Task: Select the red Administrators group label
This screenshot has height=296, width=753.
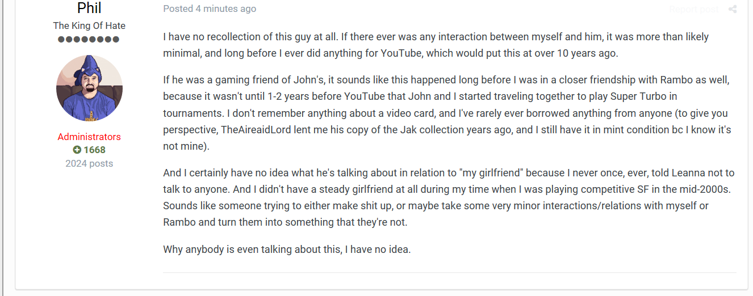Action: 89,137
